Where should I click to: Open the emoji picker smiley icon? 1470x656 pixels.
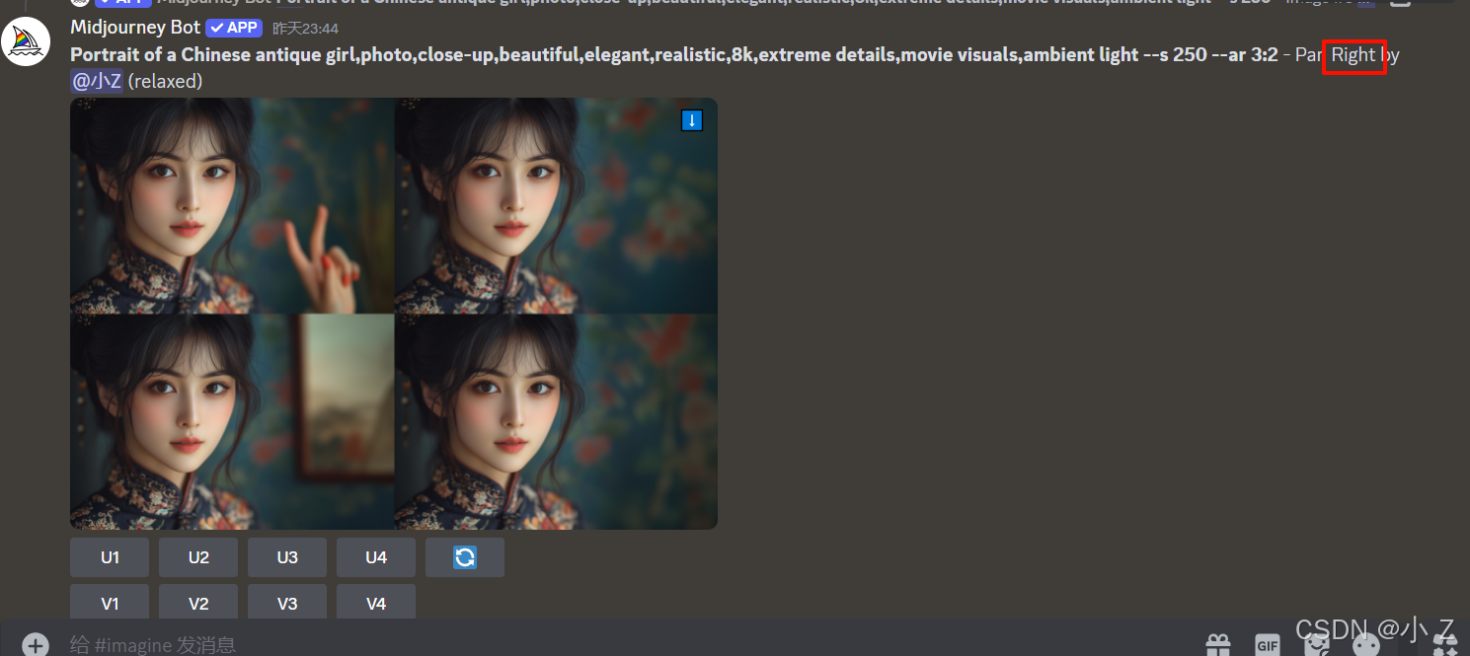click(x=1366, y=645)
